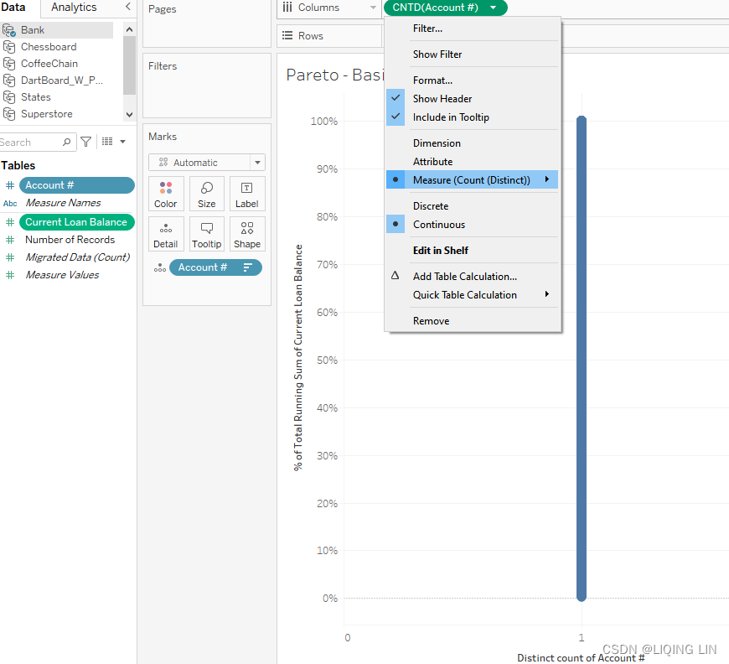The height and width of the screenshot is (664, 729).
Task: Select the Migrated Data (Count) field
Action: coord(77,257)
